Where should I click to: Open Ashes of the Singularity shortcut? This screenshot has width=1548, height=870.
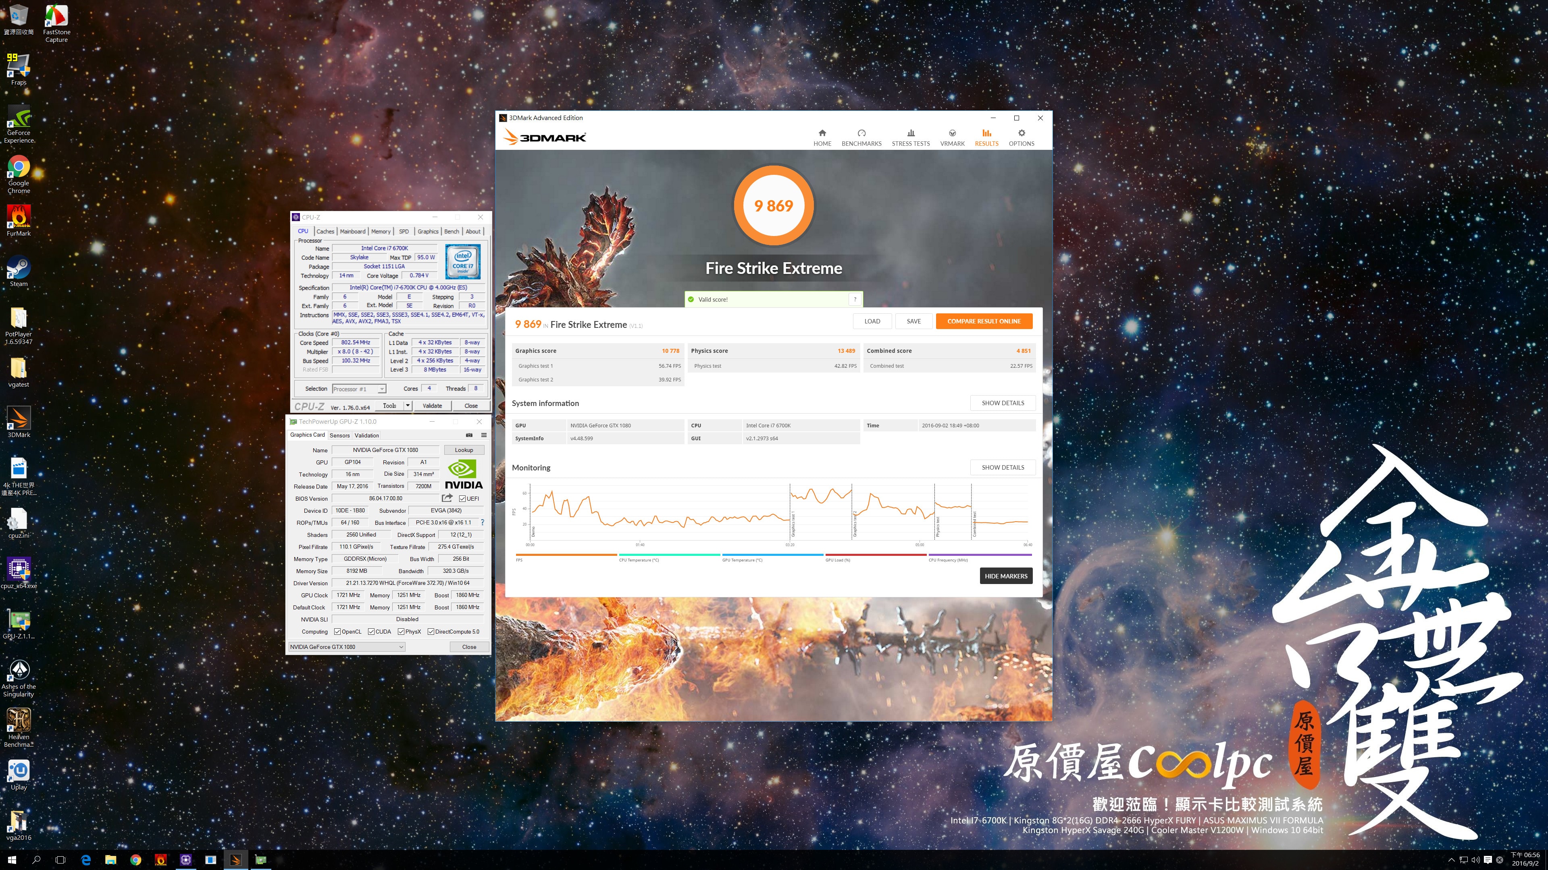pos(19,678)
